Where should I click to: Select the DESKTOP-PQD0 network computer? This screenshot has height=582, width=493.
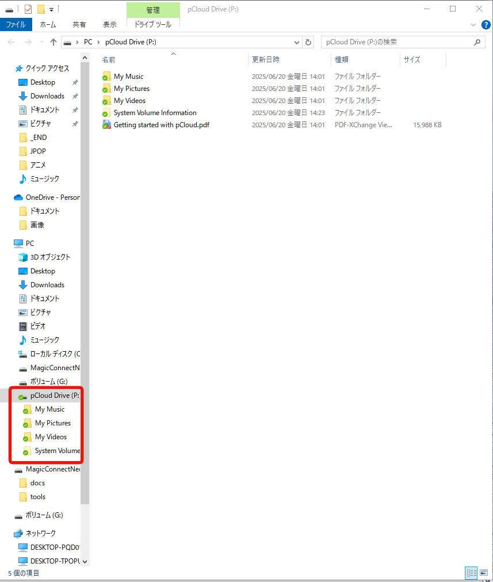click(x=55, y=547)
